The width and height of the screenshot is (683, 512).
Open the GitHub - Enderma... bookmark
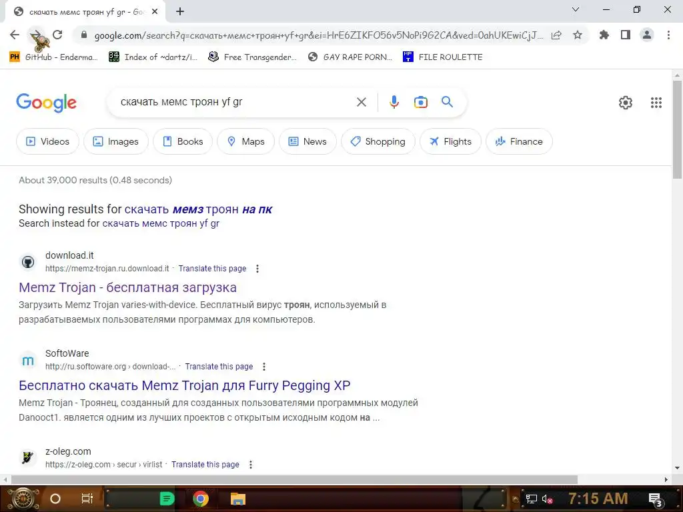53,57
